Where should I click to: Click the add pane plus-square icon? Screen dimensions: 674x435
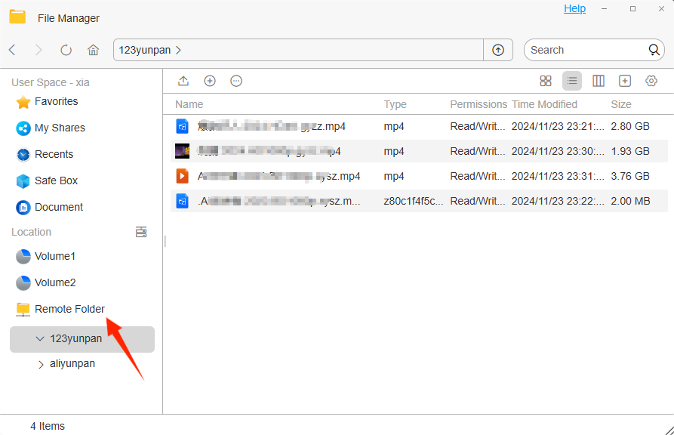point(625,81)
